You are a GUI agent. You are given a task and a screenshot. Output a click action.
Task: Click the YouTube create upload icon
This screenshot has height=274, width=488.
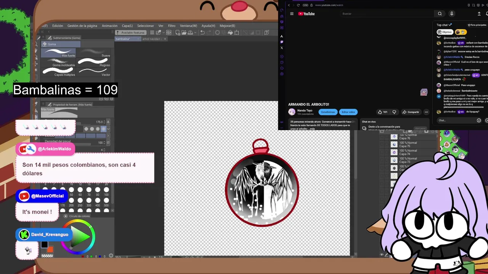pos(479,14)
